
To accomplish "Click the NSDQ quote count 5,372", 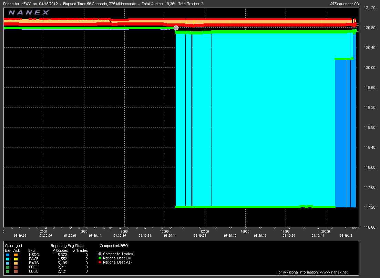I will [62, 255].
